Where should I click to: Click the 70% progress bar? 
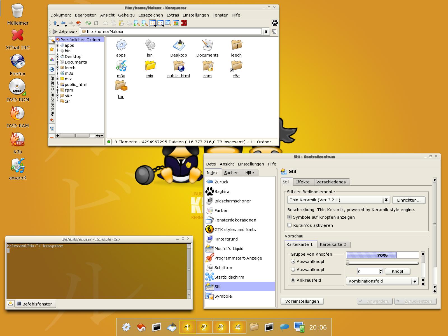(x=382, y=255)
